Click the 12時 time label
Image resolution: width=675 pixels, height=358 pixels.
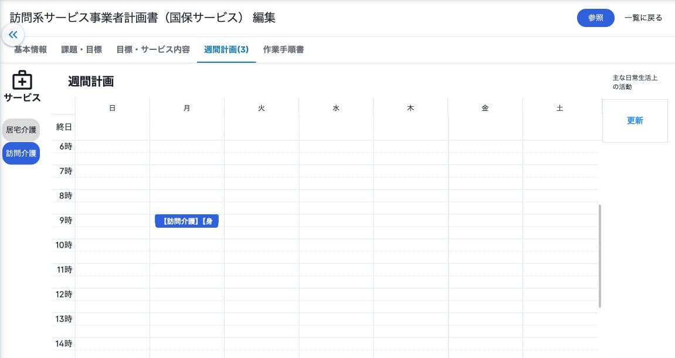point(64,294)
